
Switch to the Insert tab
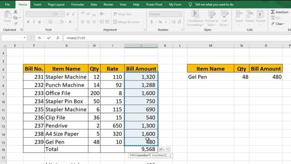(37, 5)
